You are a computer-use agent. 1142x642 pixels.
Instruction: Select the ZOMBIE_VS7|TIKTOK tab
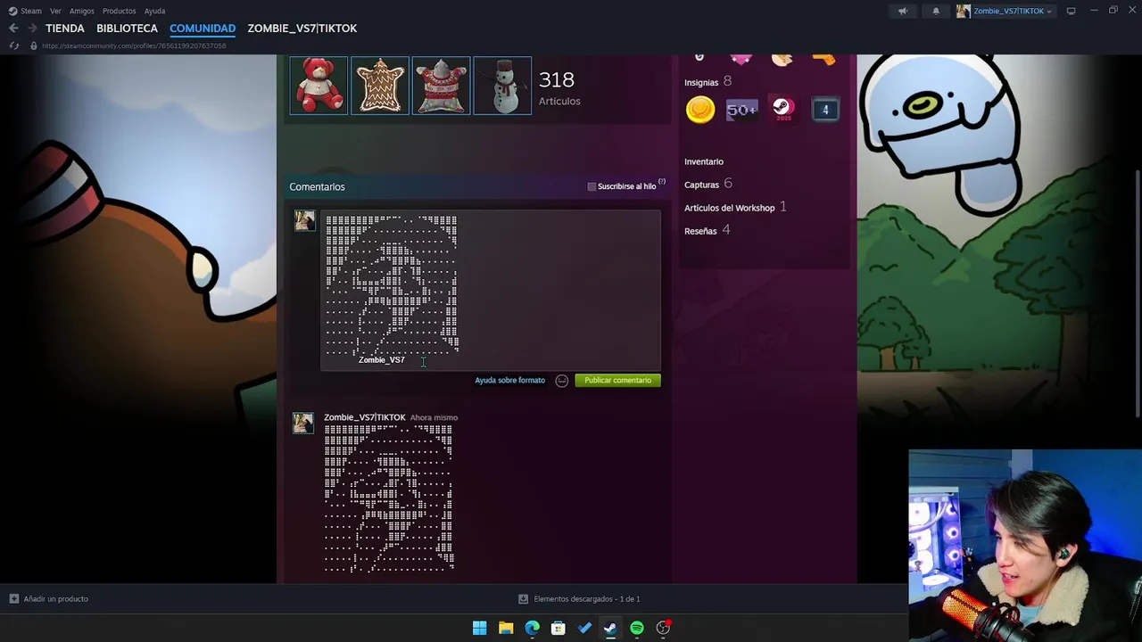tap(302, 29)
